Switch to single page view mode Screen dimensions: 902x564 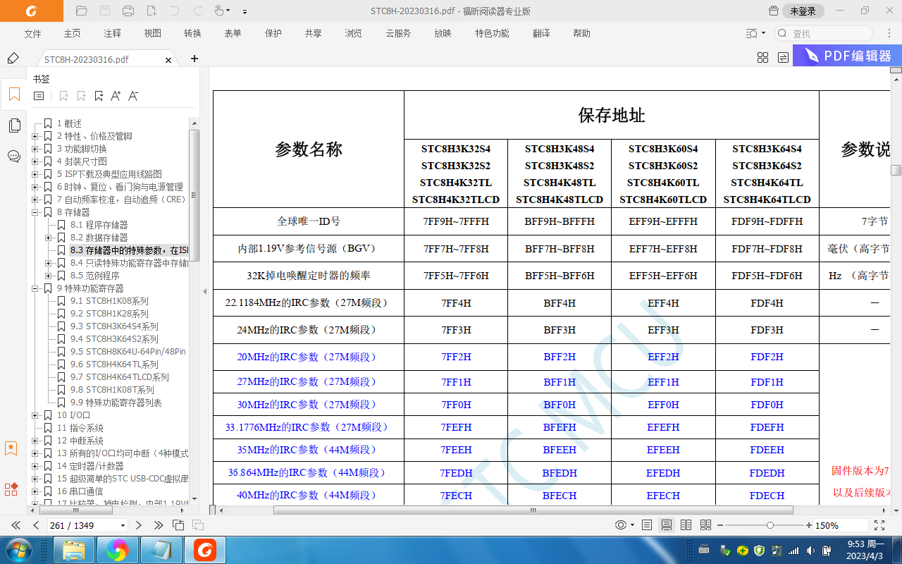coord(647,525)
